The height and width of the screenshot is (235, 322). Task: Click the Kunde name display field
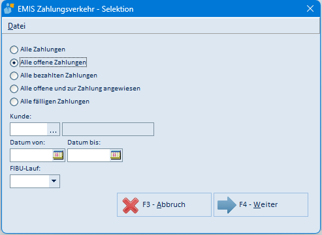[x=108, y=130]
